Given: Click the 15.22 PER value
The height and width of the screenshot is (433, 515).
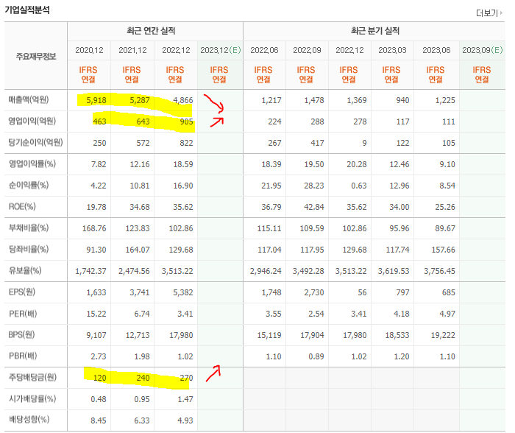Looking at the screenshot, I should 96,314.
